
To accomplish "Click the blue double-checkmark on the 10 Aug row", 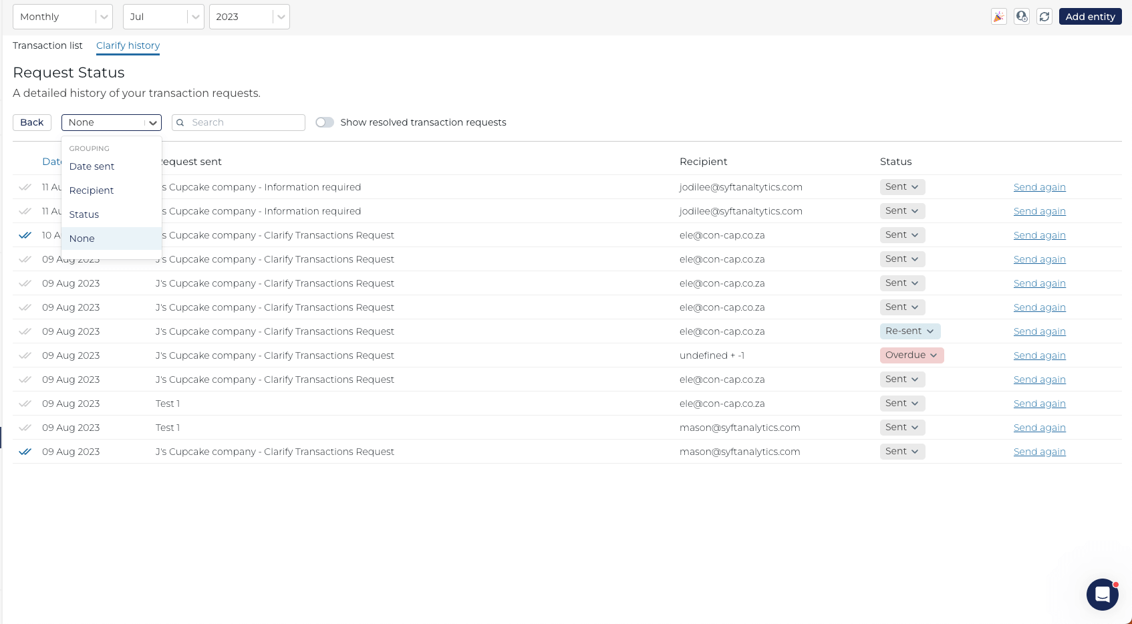I will [x=25, y=235].
